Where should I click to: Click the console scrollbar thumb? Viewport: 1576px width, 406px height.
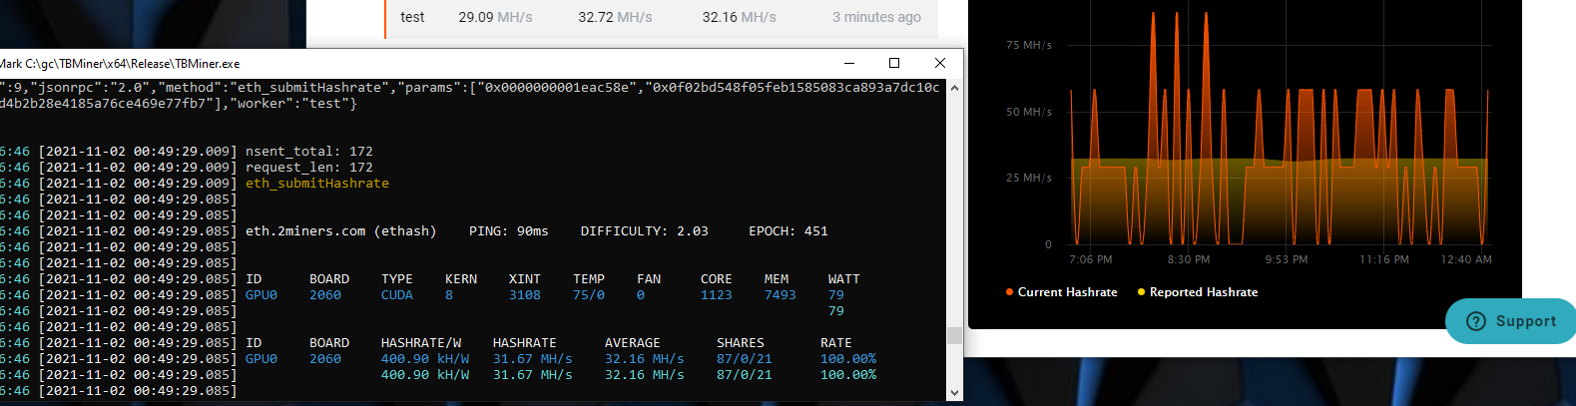point(954,335)
